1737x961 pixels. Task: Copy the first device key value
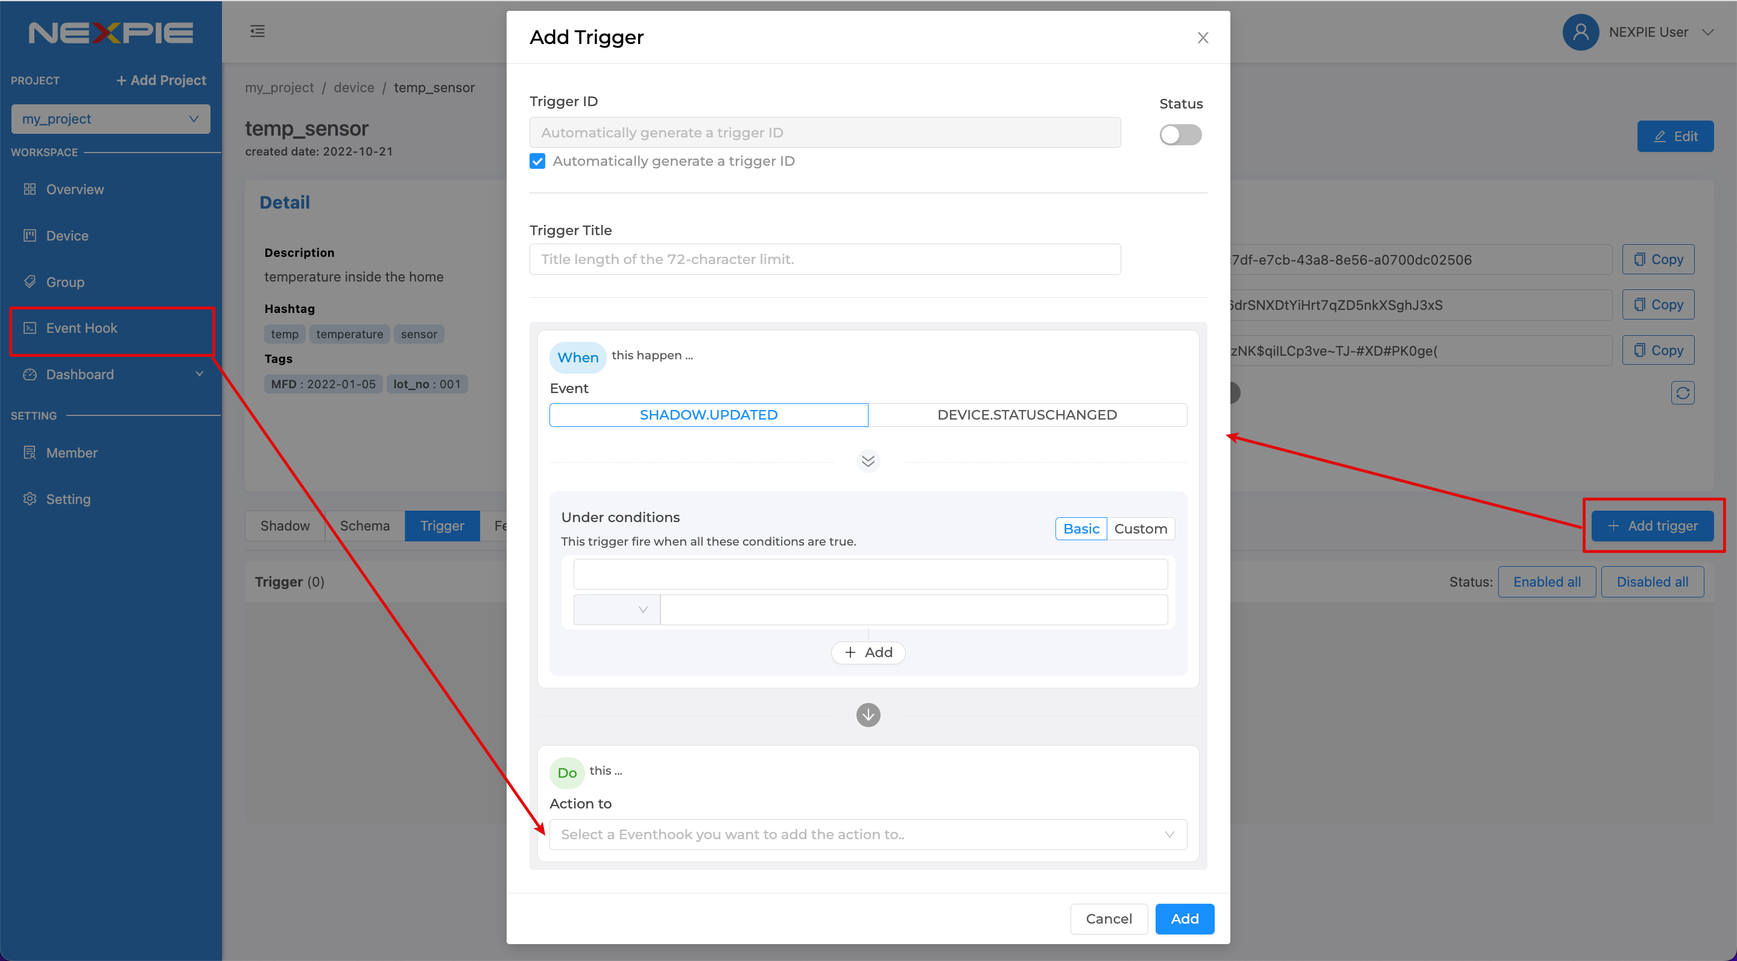(1658, 259)
